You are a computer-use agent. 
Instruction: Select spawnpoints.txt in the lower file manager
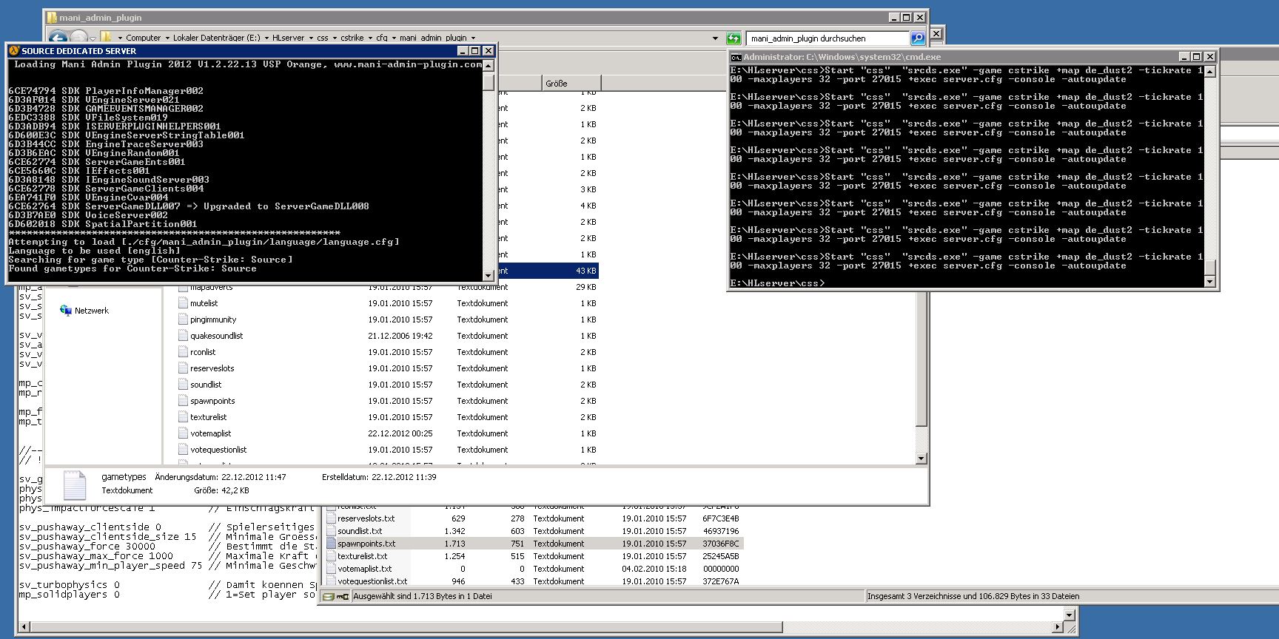tap(366, 544)
